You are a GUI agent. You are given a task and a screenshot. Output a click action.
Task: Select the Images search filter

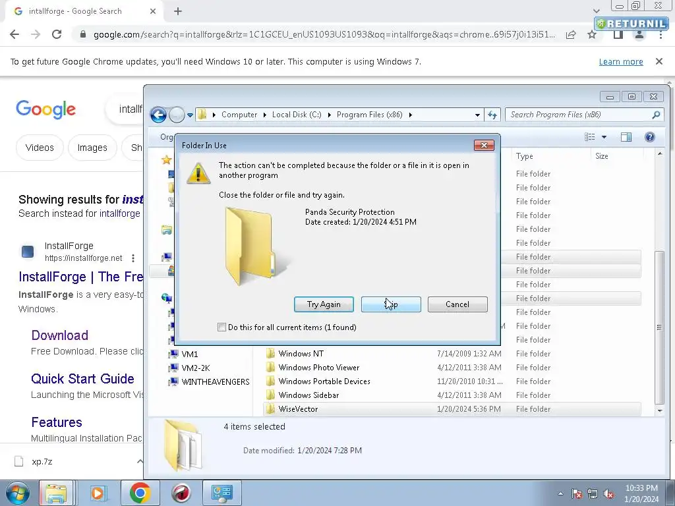[x=92, y=148]
